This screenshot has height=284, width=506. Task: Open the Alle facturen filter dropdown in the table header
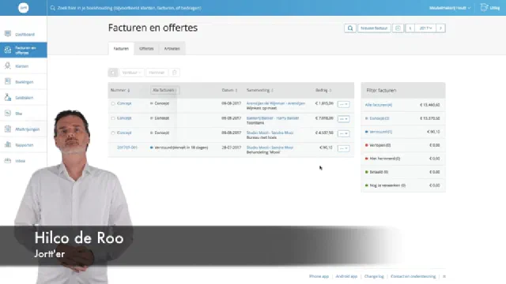[164, 90]
